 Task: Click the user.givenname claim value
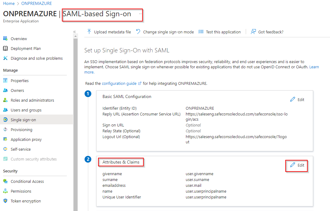[199, 174]
